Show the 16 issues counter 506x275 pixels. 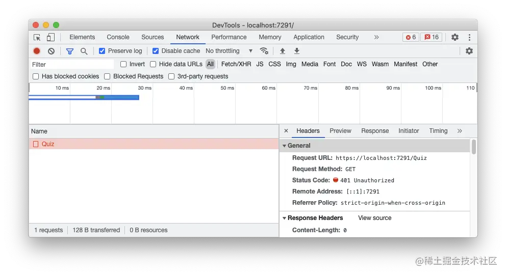click(x=432, y=37)
